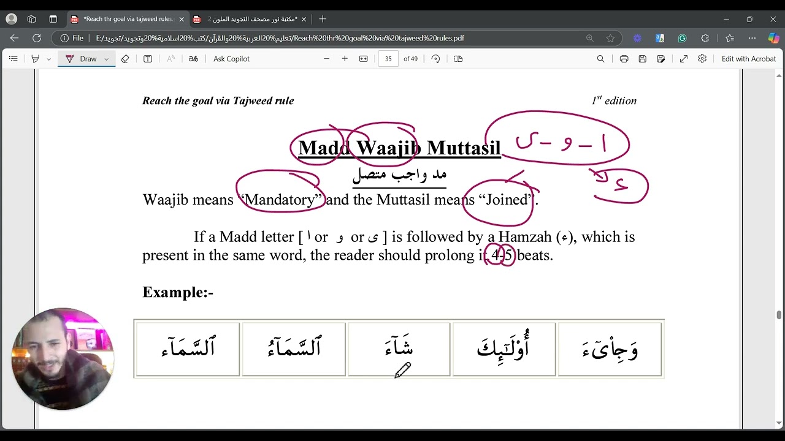
Task: Open the tab actions menu
Action: click(53, 19)
